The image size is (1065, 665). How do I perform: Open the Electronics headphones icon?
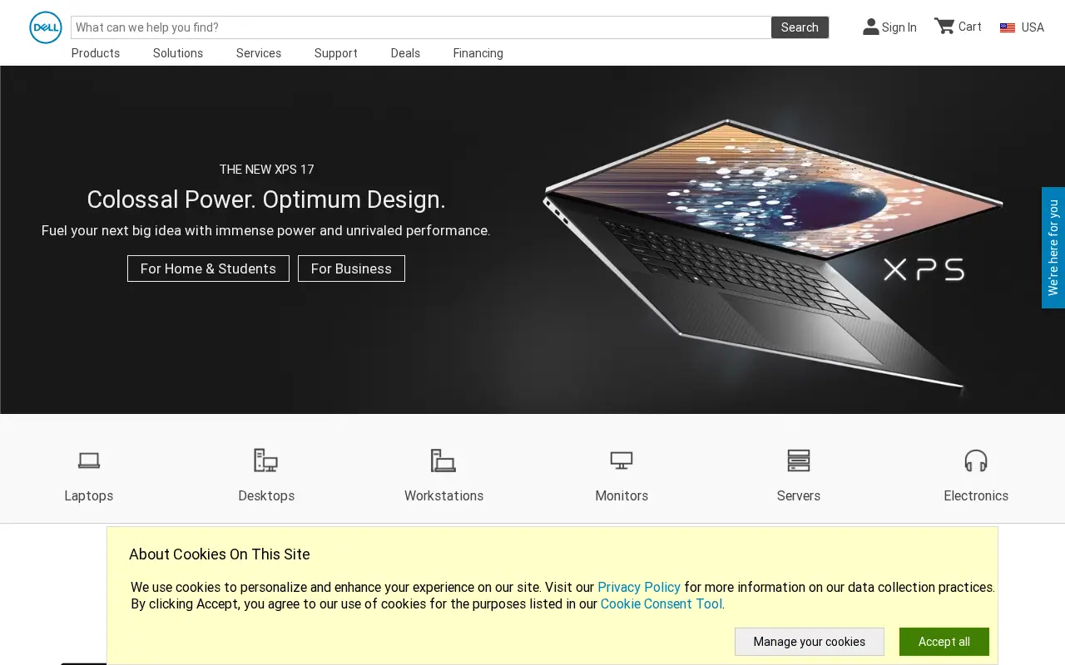point(976,460)
